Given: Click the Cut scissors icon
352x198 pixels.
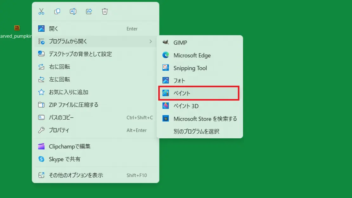Looking at the screenshot, I should pyautogui.click(x=41, y=11).
